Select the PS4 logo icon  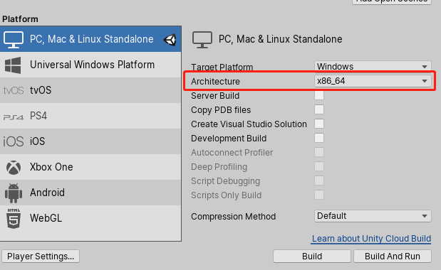[14, 117]
